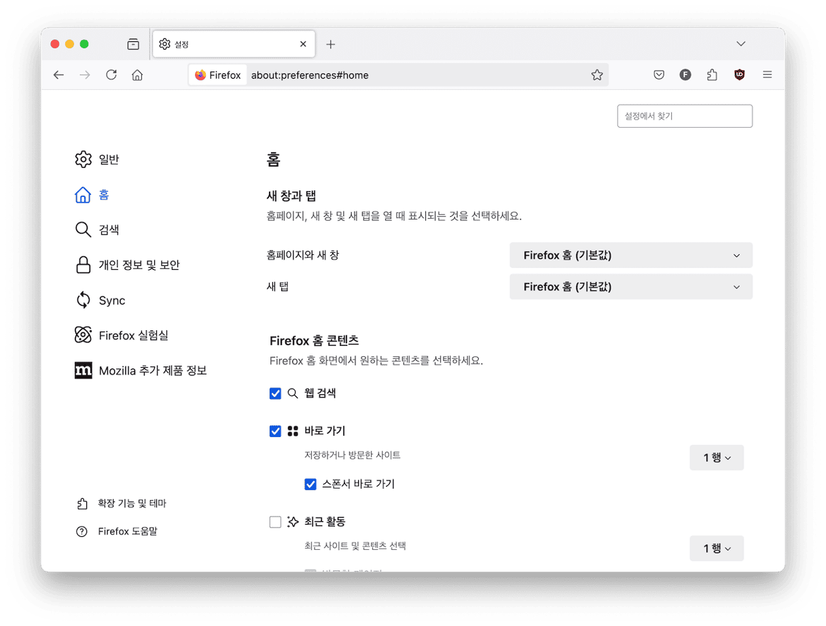
Task: Bookmark this page with the star icon
Action: point(597,75)
